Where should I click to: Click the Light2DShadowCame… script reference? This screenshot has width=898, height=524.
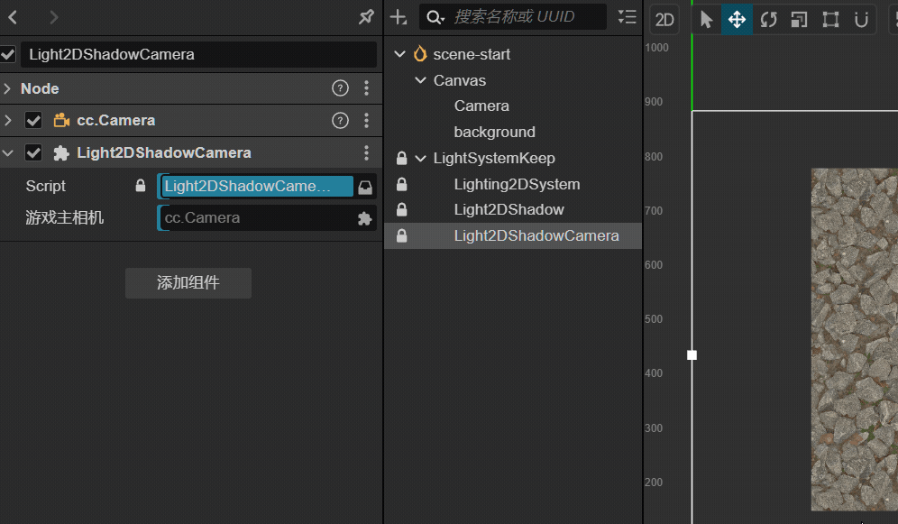tap(257, 186)
